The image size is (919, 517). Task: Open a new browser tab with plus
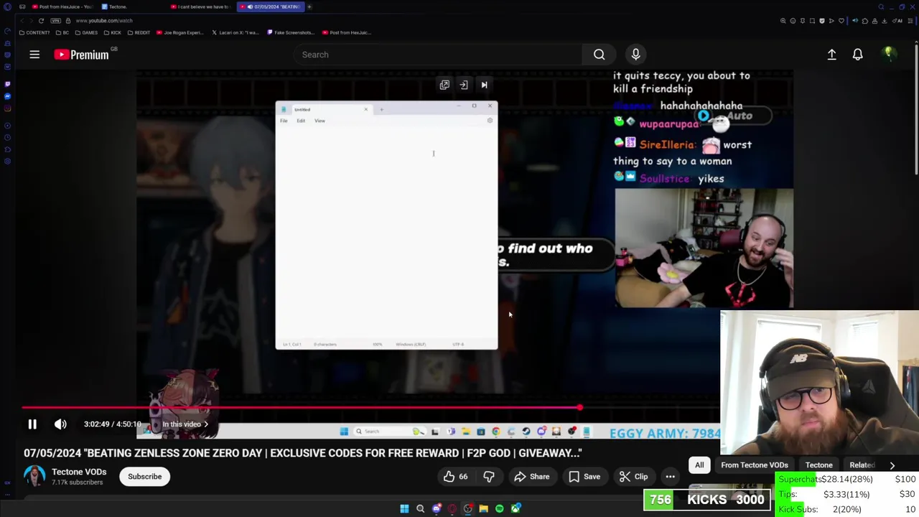click(x=309, y=6)
